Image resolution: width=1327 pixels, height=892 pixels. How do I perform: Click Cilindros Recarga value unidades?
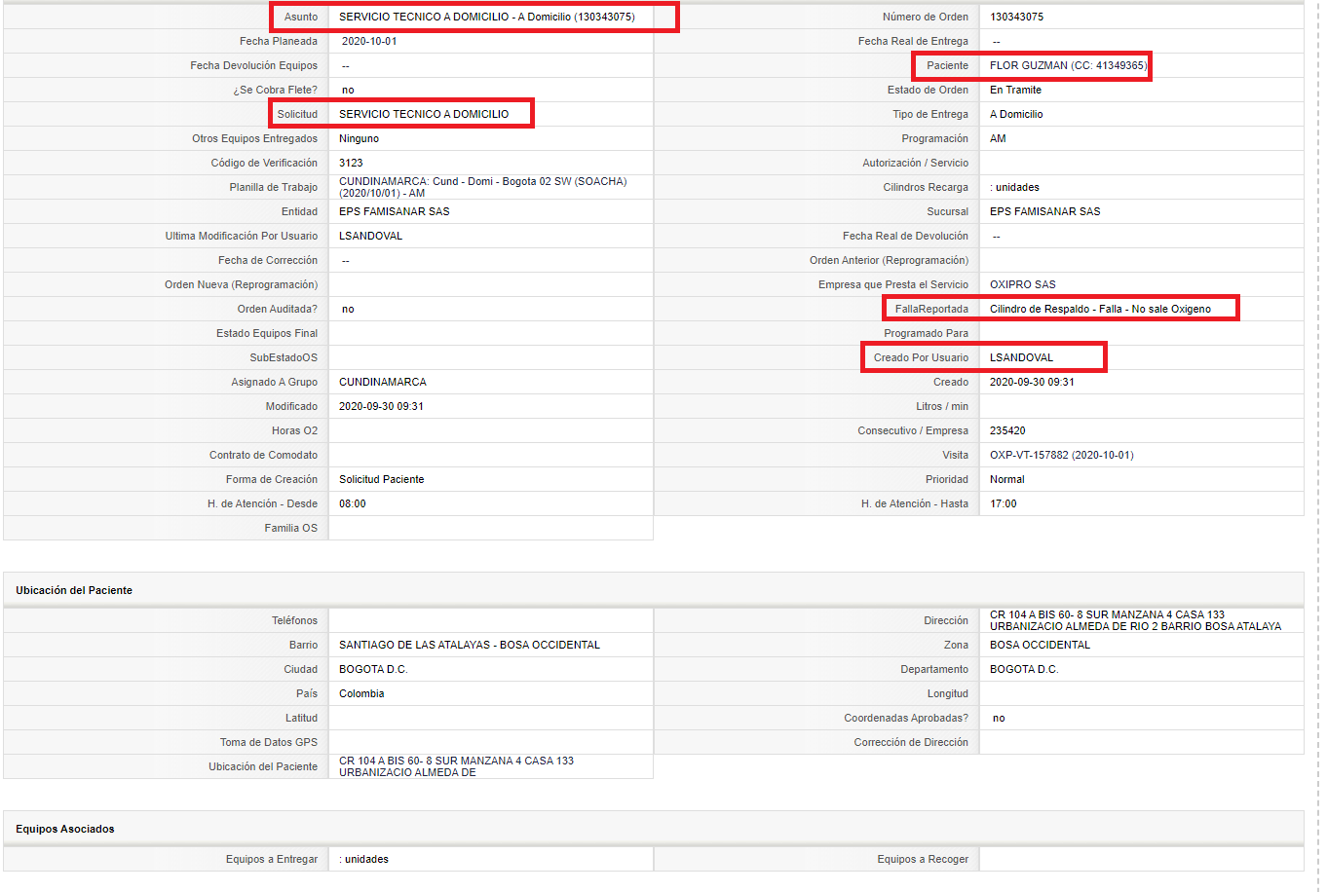tap(1014, 187)
